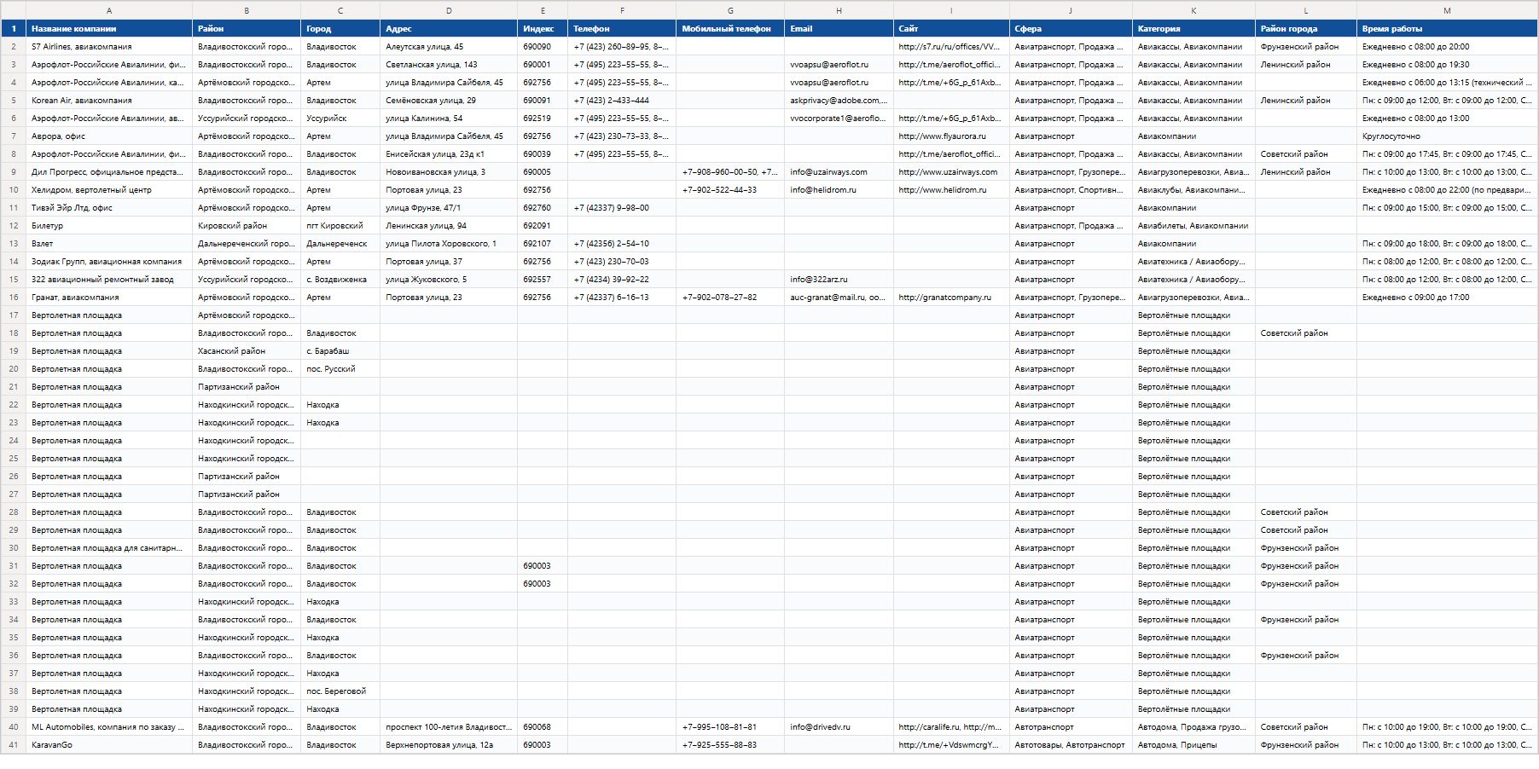Select the 'Хелидром, вертолетный центр' cell
This screenshot has width=1539, height=769.
click(x=109, y=190)
